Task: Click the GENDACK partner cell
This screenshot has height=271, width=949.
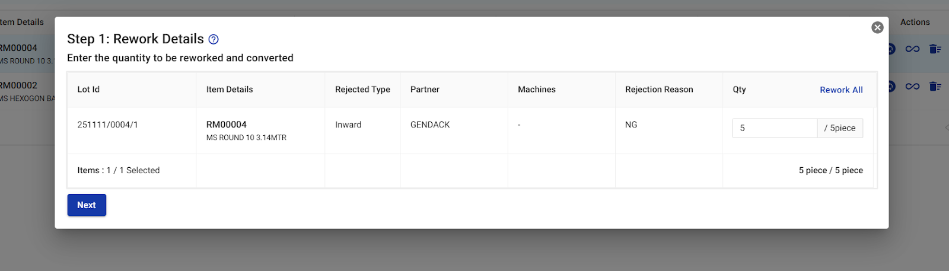Action: [430, 125]
